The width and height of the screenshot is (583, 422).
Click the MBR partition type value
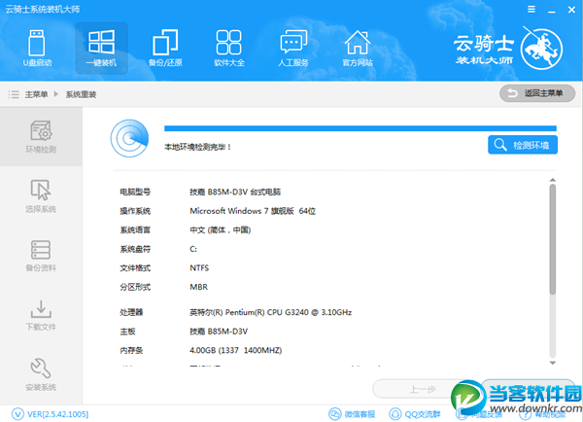[x=199, y=287]
